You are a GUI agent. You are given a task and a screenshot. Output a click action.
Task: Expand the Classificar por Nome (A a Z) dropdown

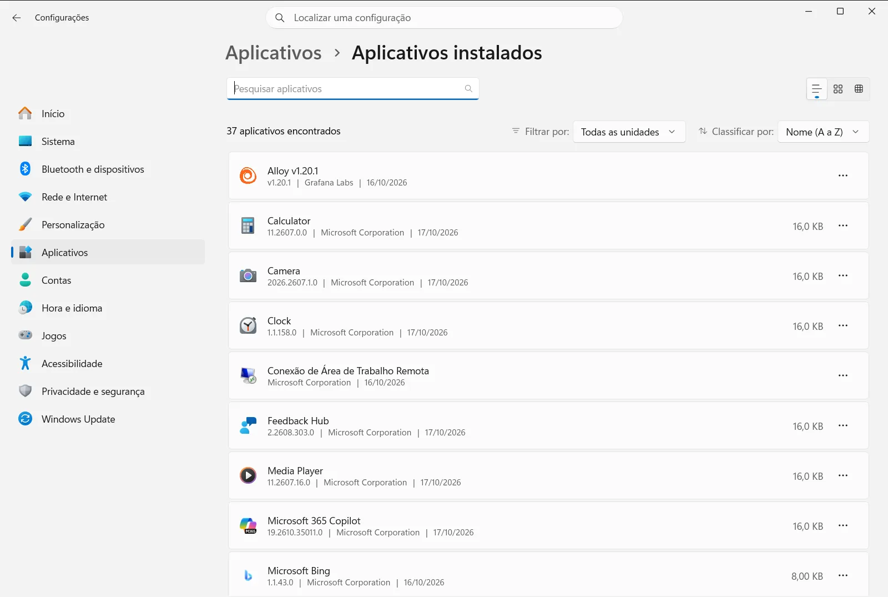[x=823, y=132]
